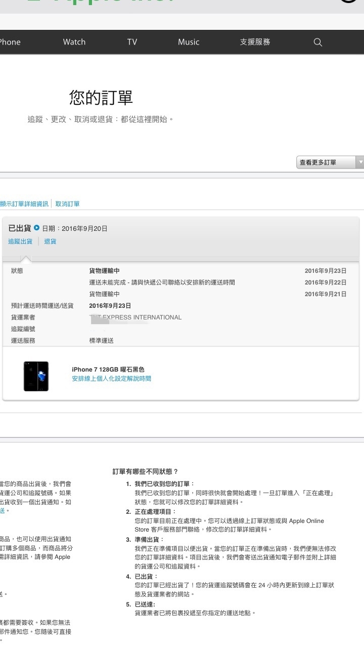Click the blue arrow icon beside 已出貨
Image resolution: width=364 pixels, height=648 pixels.
pyautogui.click(x=36, y=228)
